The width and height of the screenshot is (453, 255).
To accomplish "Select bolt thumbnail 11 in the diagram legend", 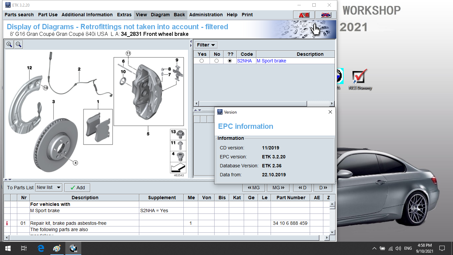I will click(x=178, y=145).
